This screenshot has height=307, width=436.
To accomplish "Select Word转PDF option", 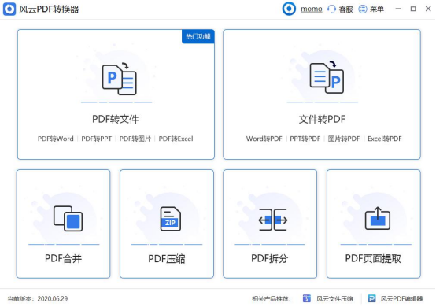I will pyautogui.click(x=264, y=139).
